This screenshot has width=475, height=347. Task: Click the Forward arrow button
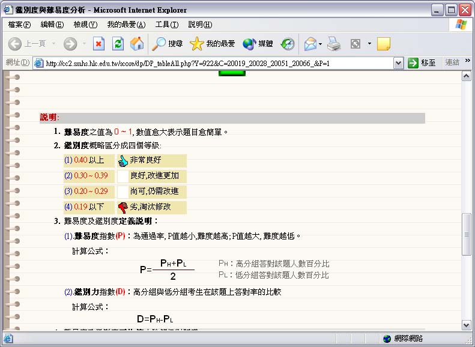point(70,44)
